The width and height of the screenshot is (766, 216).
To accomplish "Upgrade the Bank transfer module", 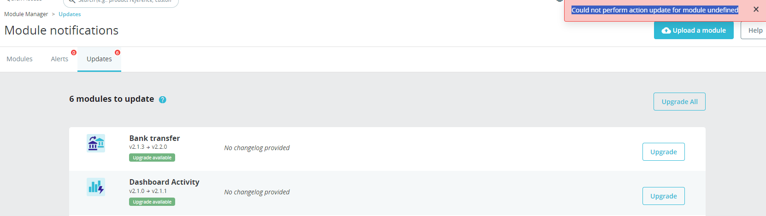I will 664,152.
